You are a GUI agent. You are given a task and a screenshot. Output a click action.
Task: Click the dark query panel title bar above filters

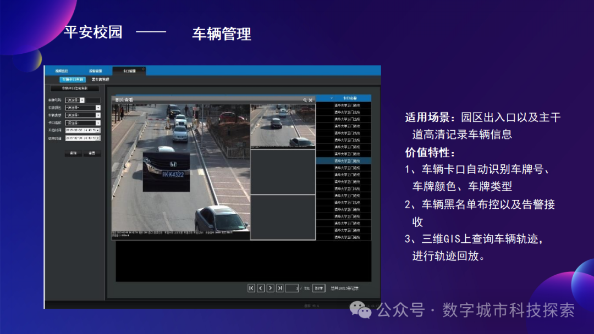coord(75,88)
